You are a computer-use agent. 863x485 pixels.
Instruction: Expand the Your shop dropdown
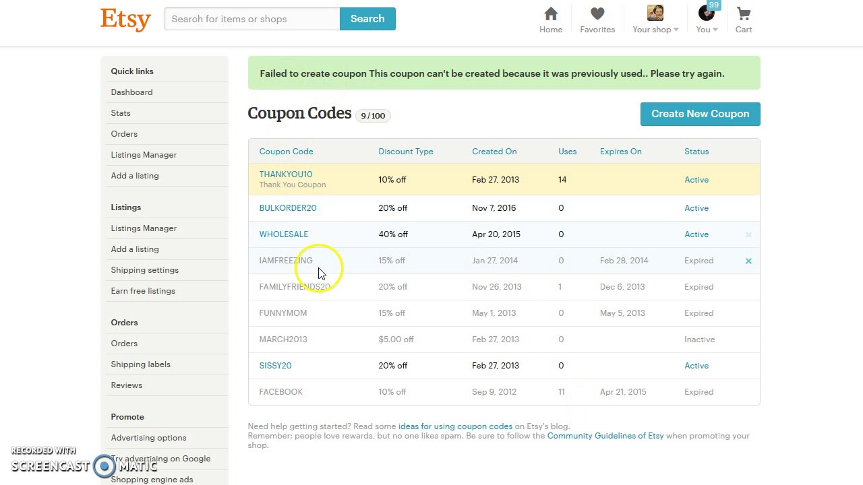click(655, 30)
